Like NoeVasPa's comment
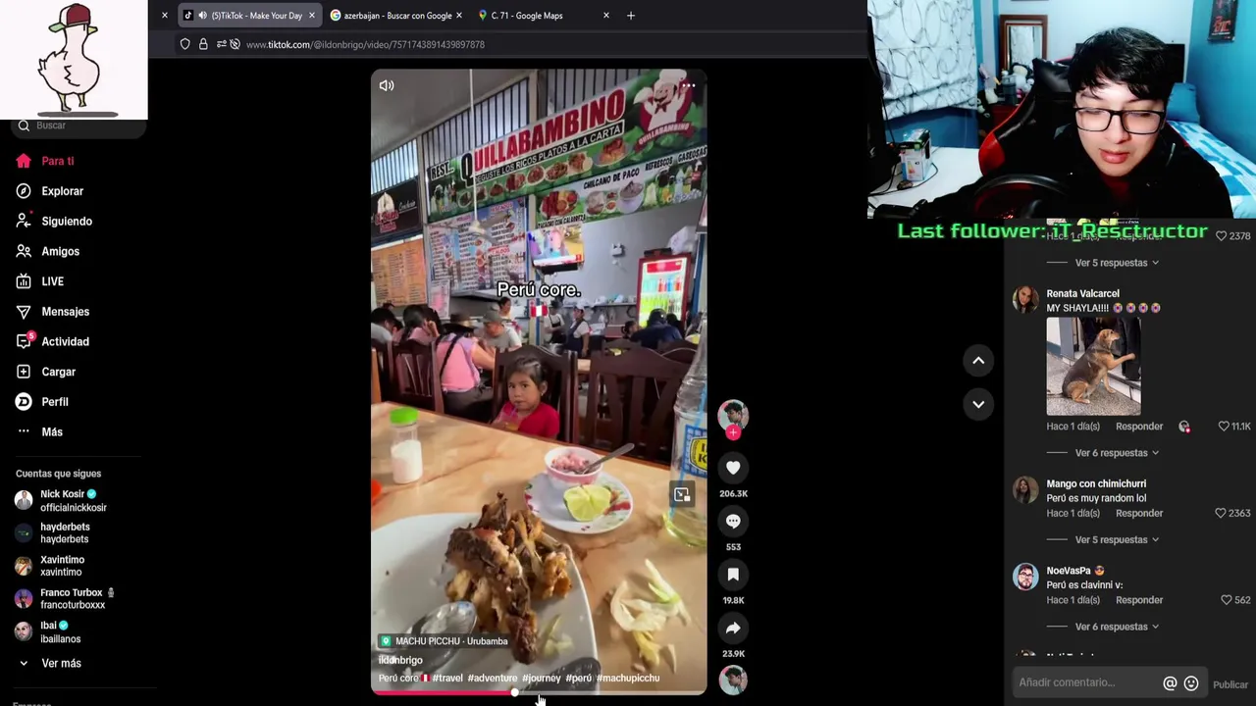 pyautogui.click(x=1227, y=600)
